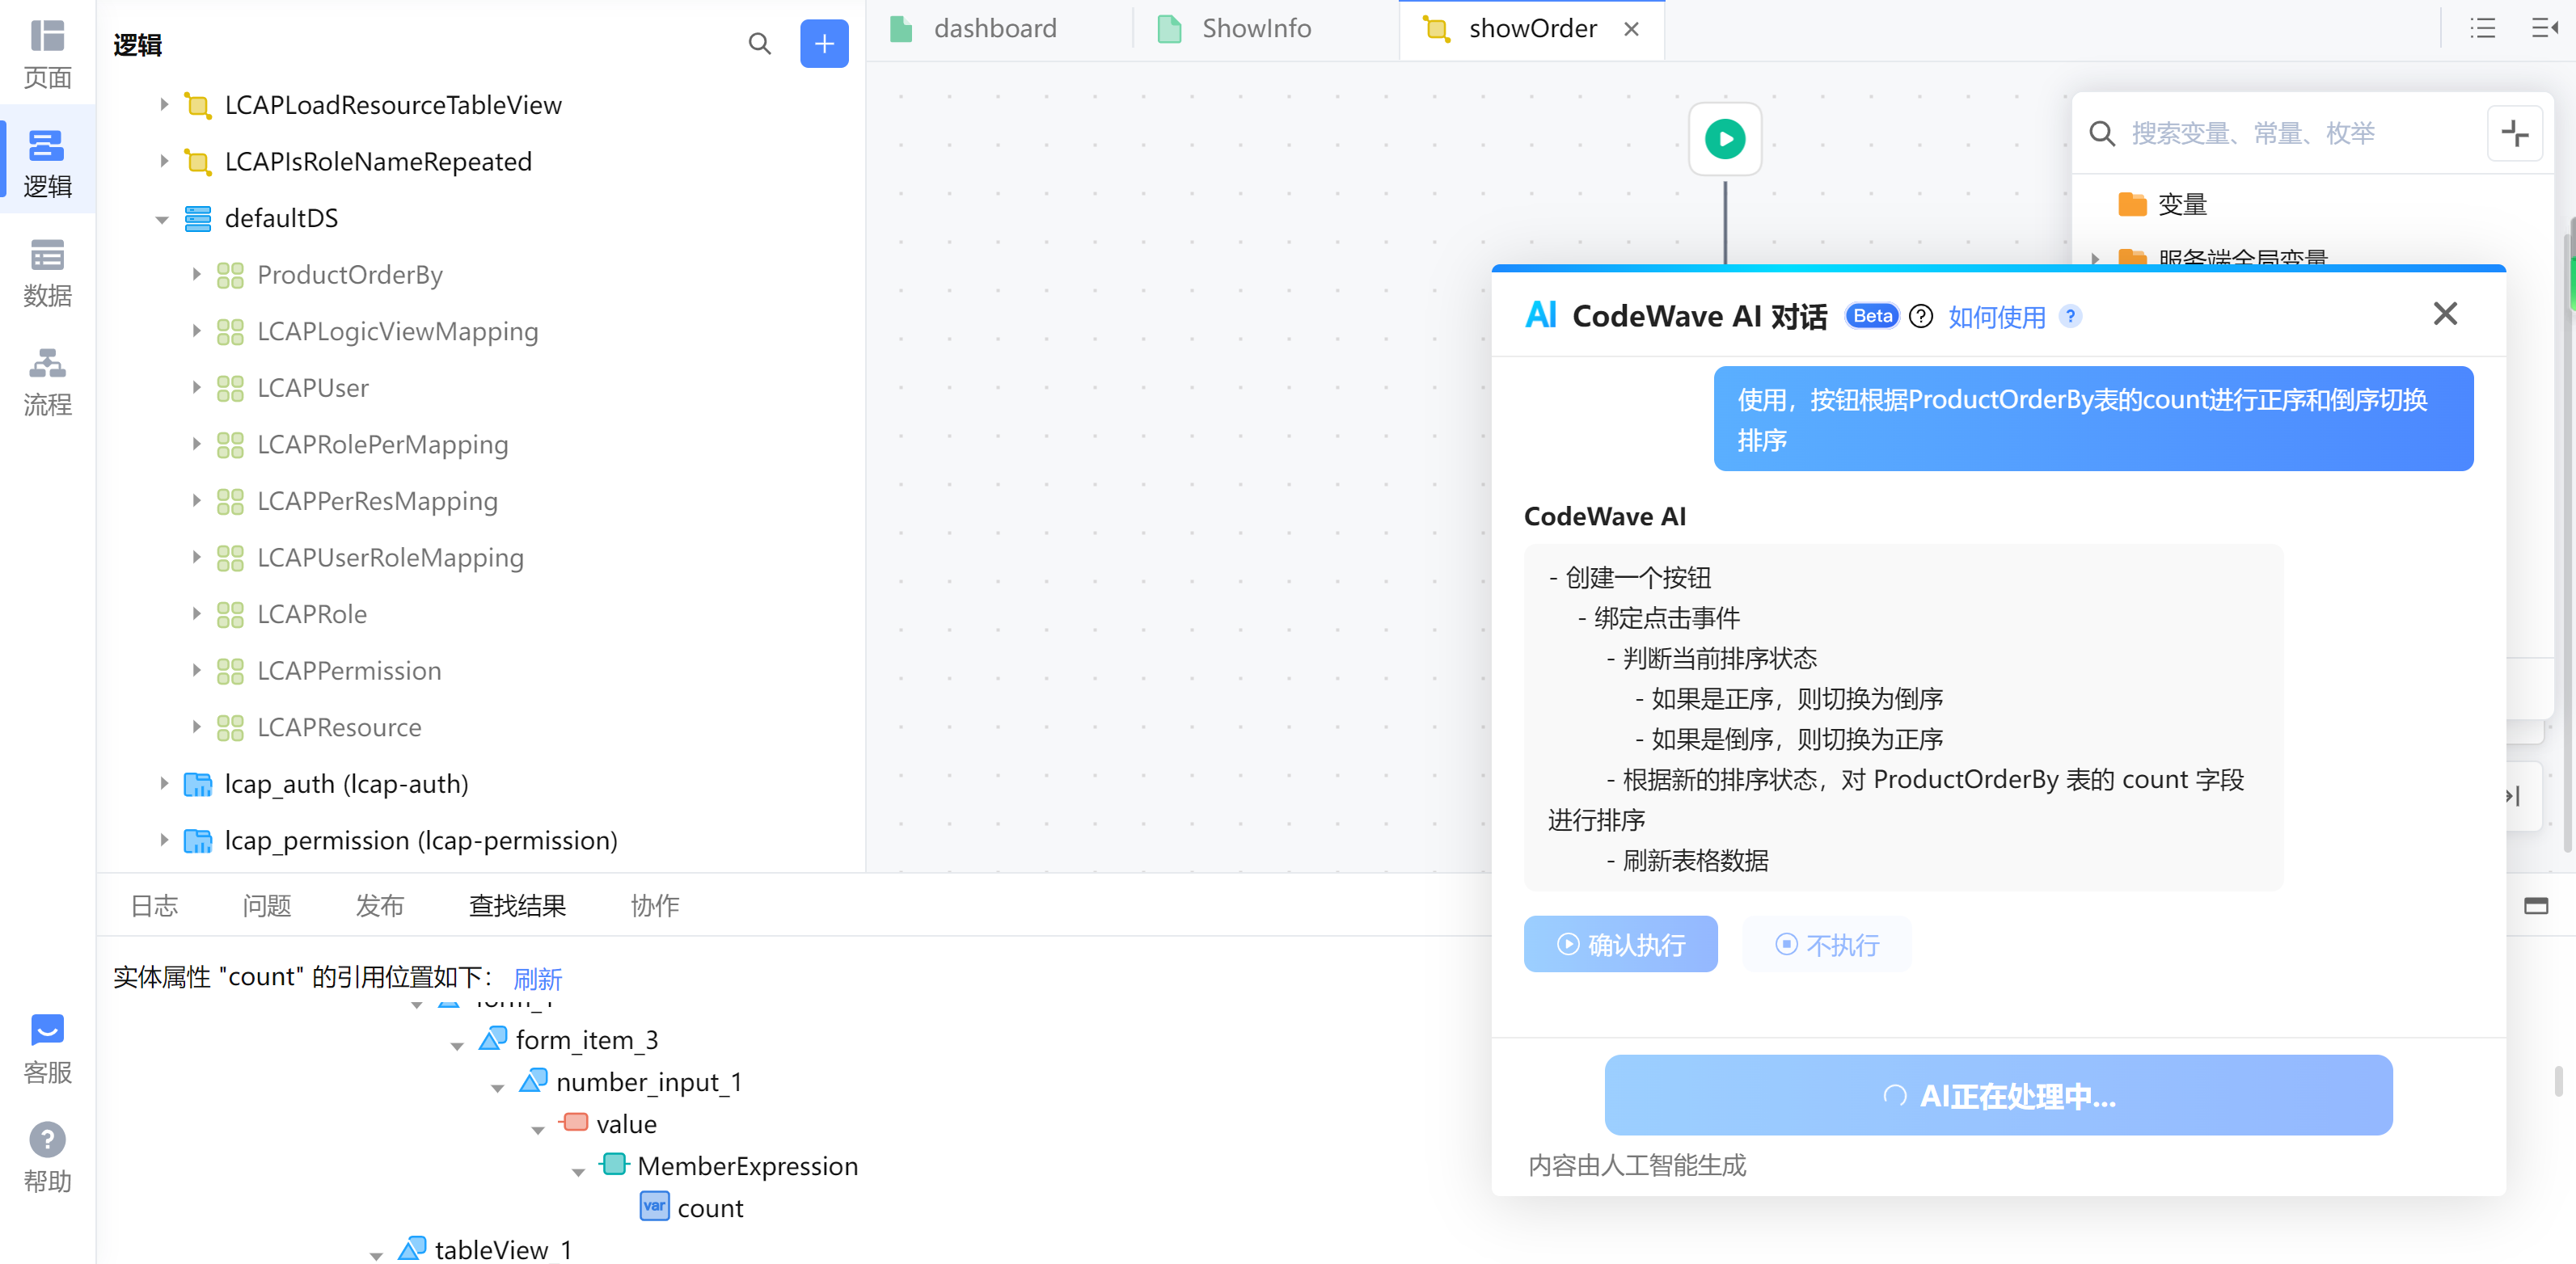Expand the lcap_auth tree node
This screenshot has height=1264, width=2576.
coord(164,785)
